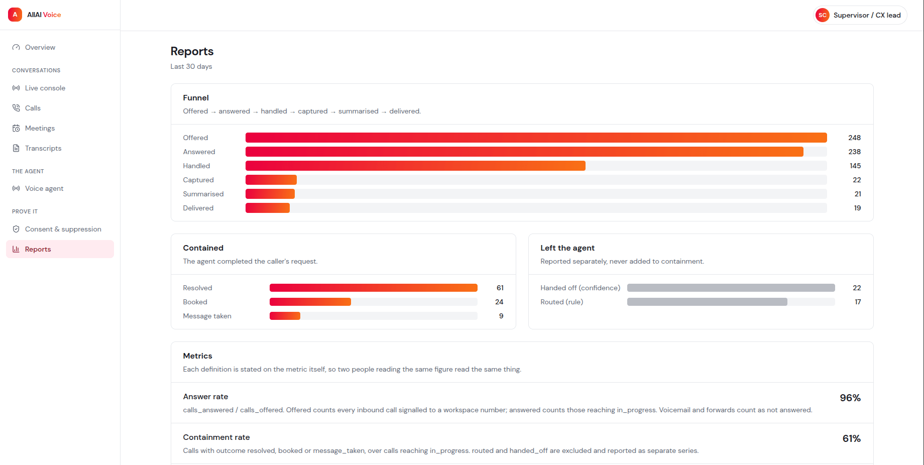The height and width of the screenshot is (465, 924).
Task: Click the Routed (rule) gray bar
Action: (x=707, y=302)
